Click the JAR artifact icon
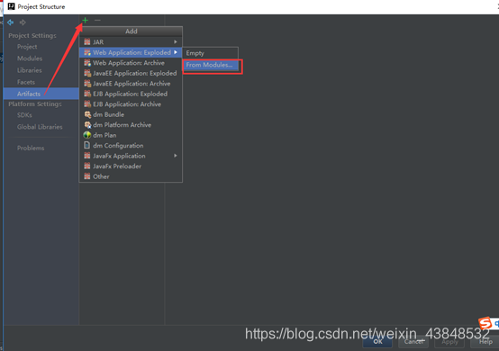 click(87, 41)
